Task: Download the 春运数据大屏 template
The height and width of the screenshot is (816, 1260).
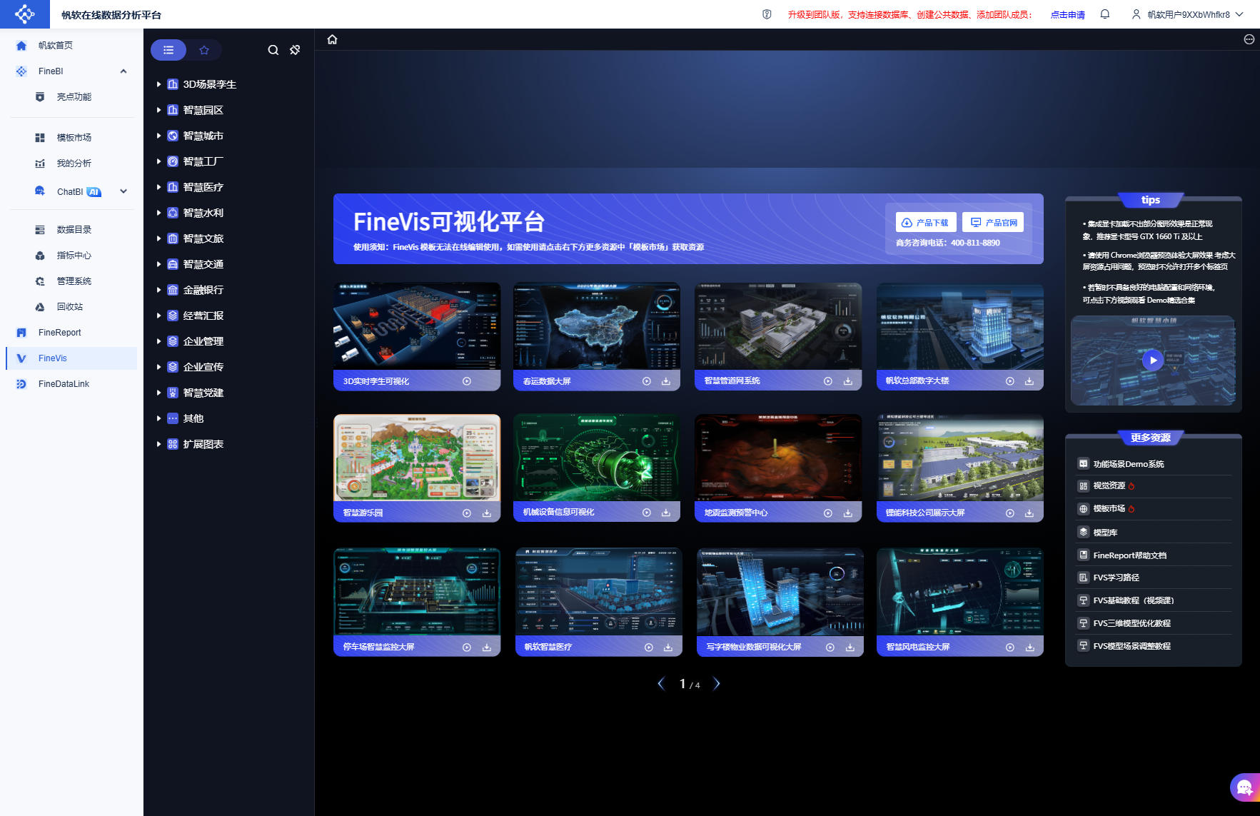Action: coord(666,381)
